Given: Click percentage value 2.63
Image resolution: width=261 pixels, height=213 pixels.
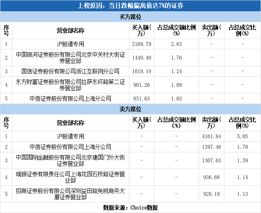Looking at the screenshot, I should click(176, 44).
